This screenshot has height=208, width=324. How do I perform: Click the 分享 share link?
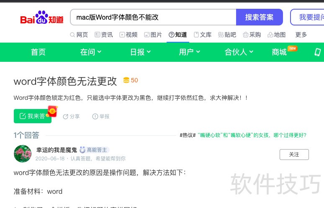pos(71,117)
